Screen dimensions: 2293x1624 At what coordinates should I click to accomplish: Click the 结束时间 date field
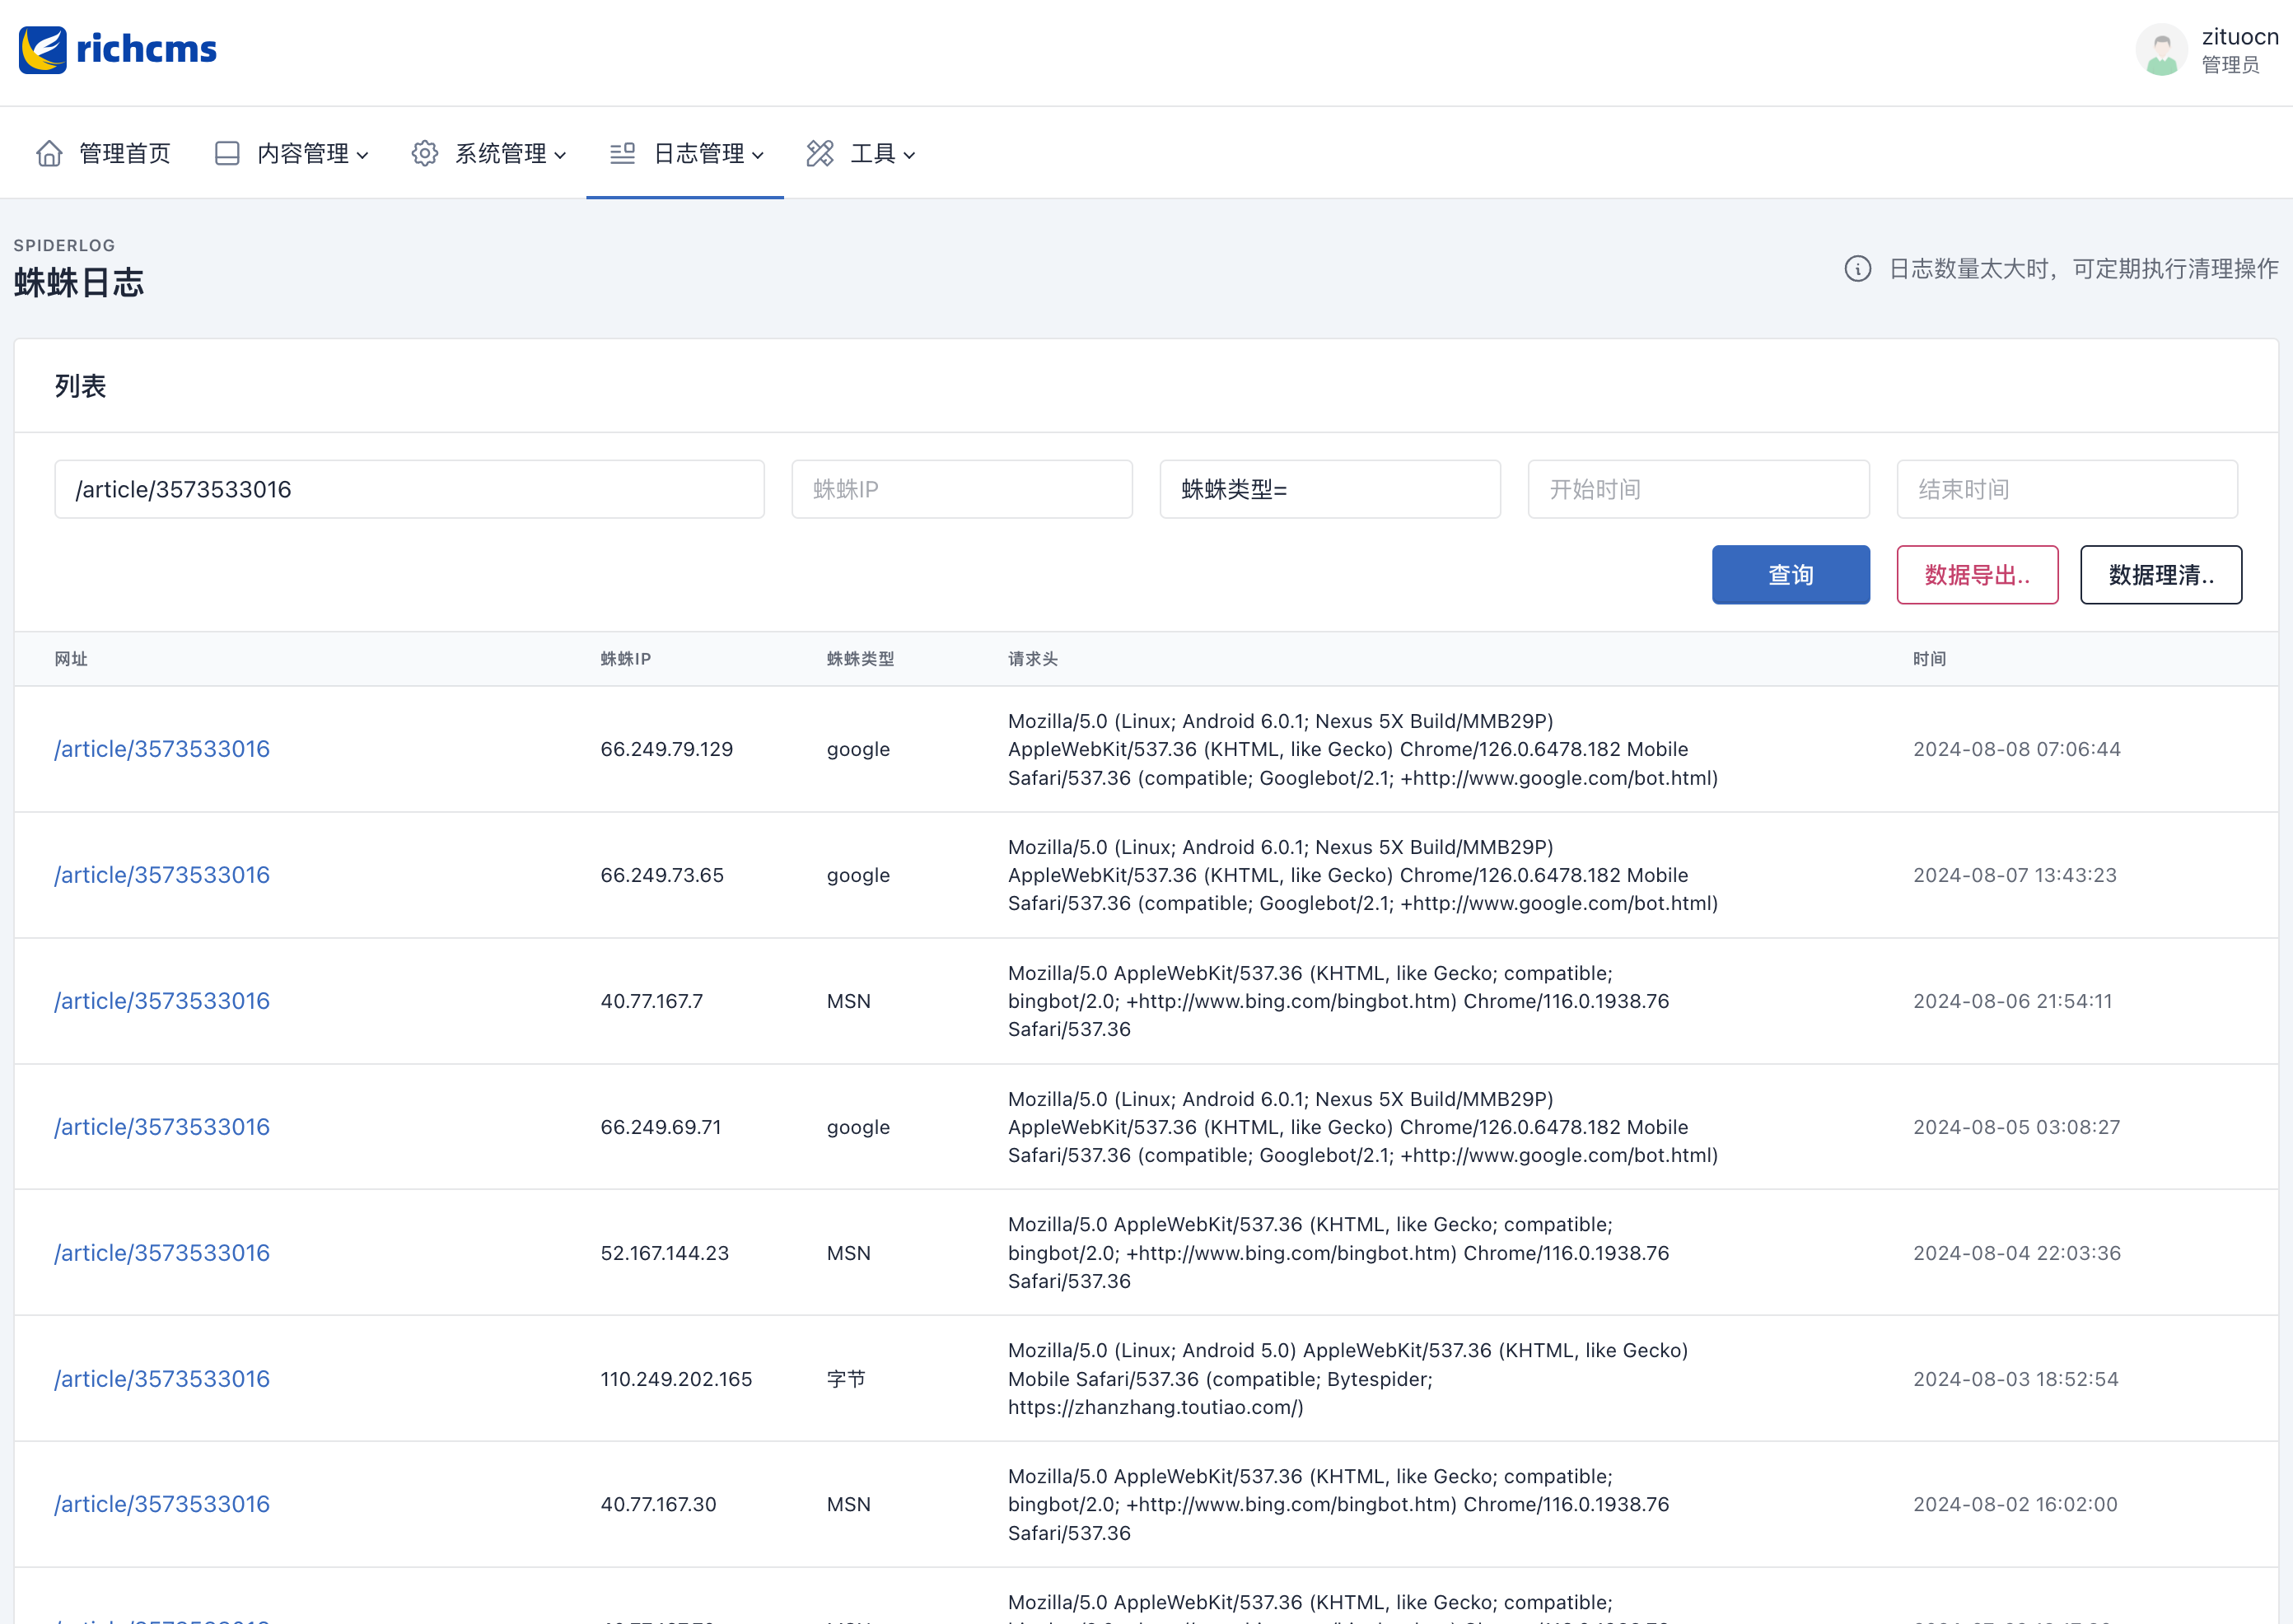tap(2066, 489)
